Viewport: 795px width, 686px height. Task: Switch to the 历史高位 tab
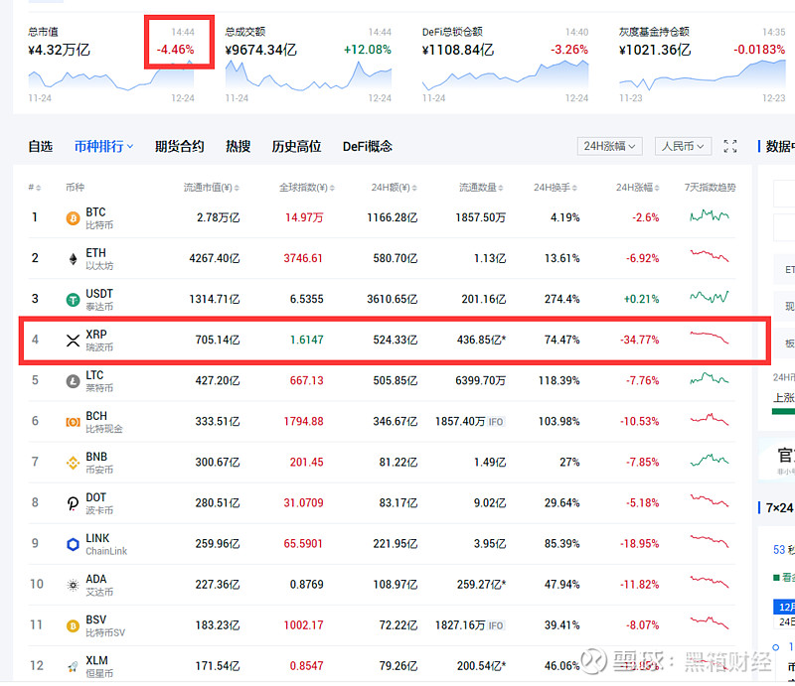[x=296, y=146]
